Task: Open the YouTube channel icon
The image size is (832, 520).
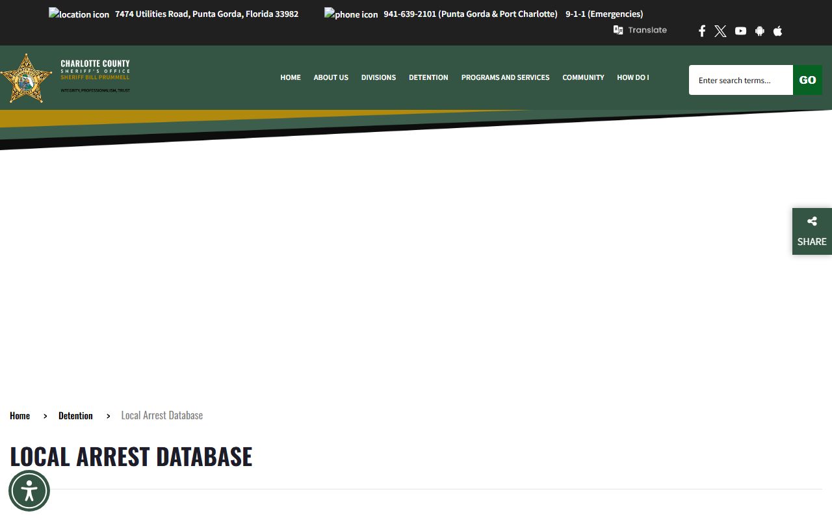Action: pyautogui.click(x=740, y=31)
